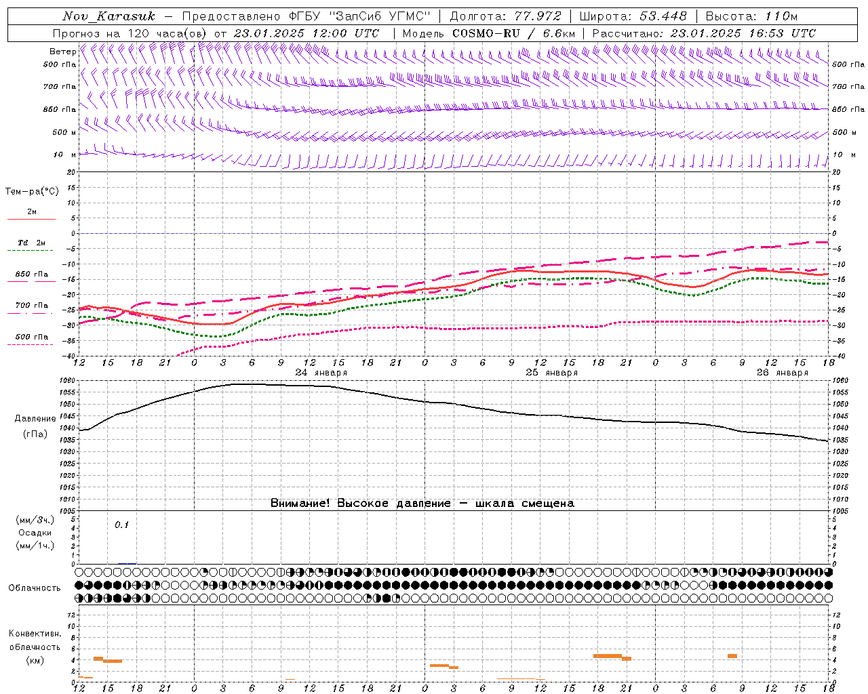Click the Td 2м dew point legend entry

click(32, 243)
